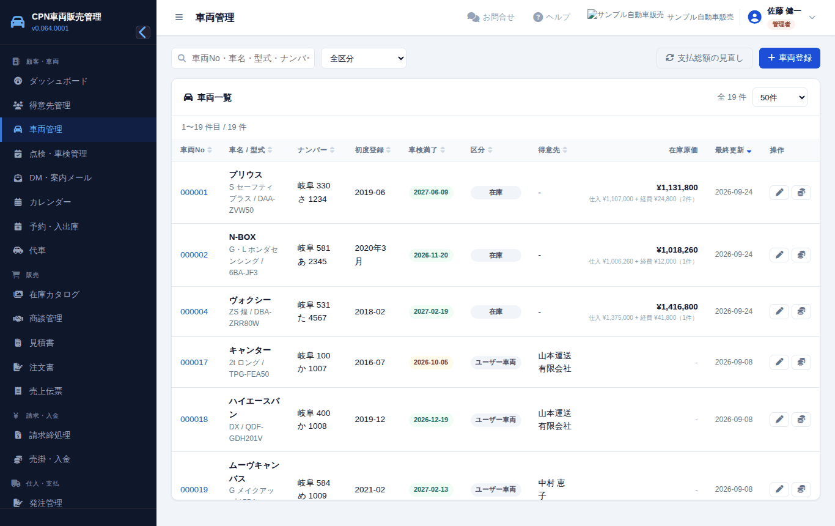
Task: Expand the user menu chevron next to 佐藤 健一
Action: (x=812, y=17)
